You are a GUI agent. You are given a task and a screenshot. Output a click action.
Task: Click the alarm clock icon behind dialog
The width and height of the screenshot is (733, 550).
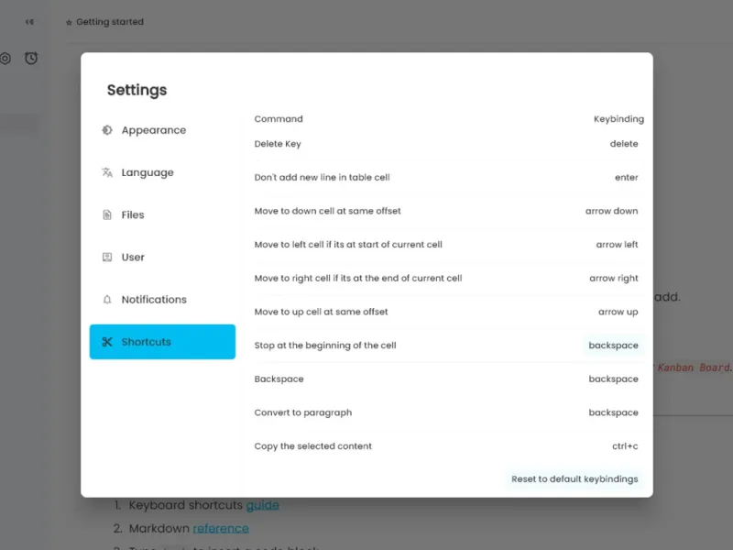[x=31, y=58]
